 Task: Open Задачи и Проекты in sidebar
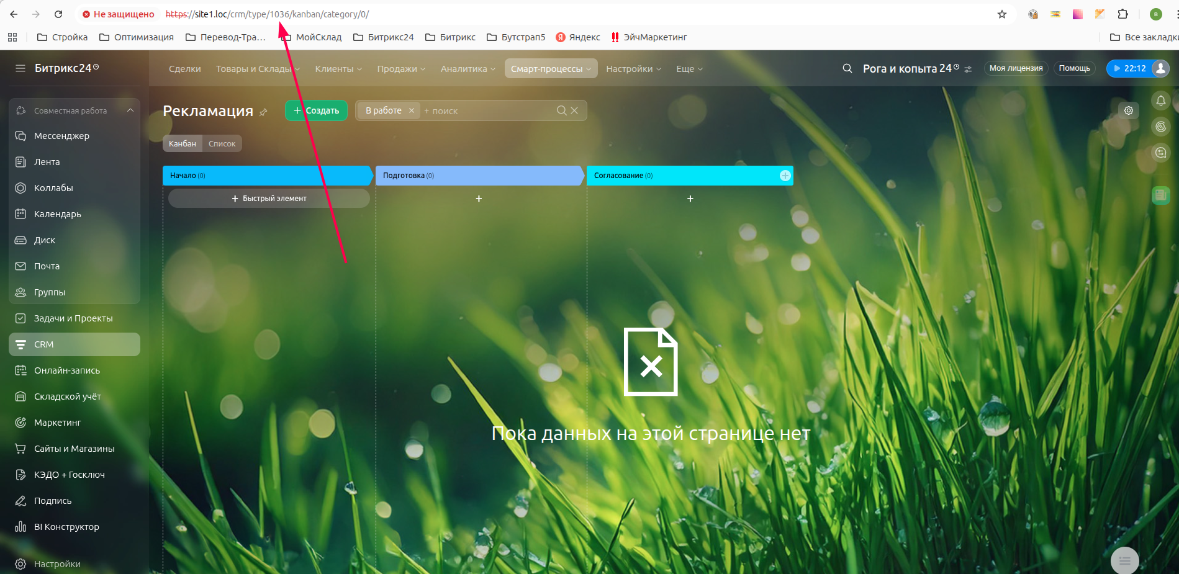point(73,318)
